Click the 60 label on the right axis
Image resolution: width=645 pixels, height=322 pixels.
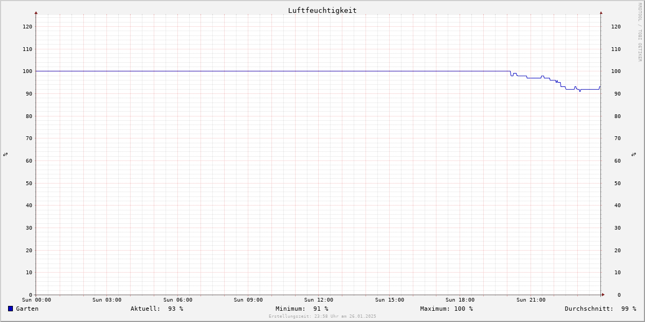pos(618,161)
